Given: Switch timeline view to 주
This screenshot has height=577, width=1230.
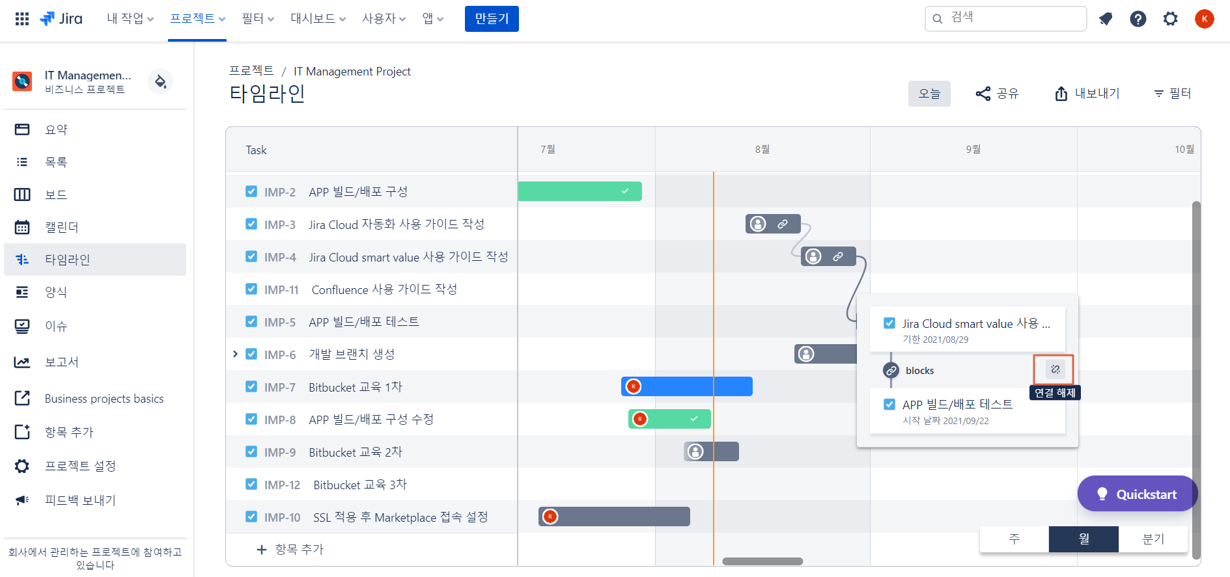Looking at the screenshot, I should point(1014,539).
